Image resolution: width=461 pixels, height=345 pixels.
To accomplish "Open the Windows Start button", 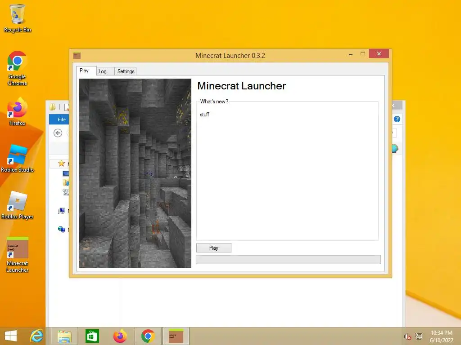I will (11, 336).
